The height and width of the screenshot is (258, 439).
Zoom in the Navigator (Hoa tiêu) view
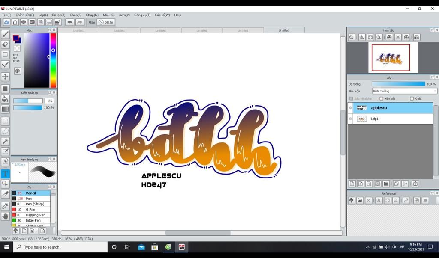362,37
